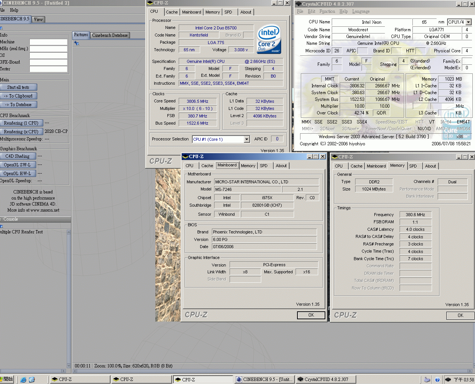Expand the Processor Selection dropdown

pyautogui.click(x=247, y=139)
